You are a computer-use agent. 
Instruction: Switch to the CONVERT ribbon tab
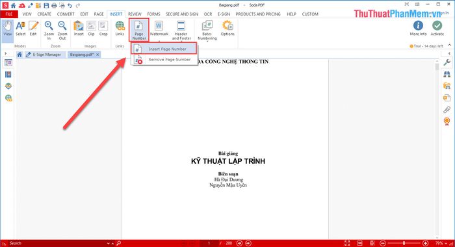pyautogui.click(x=66, y=14)
